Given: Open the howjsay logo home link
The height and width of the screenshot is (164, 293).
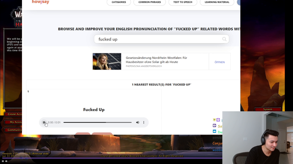Looking at the screenshot, I should click(40, 2).
